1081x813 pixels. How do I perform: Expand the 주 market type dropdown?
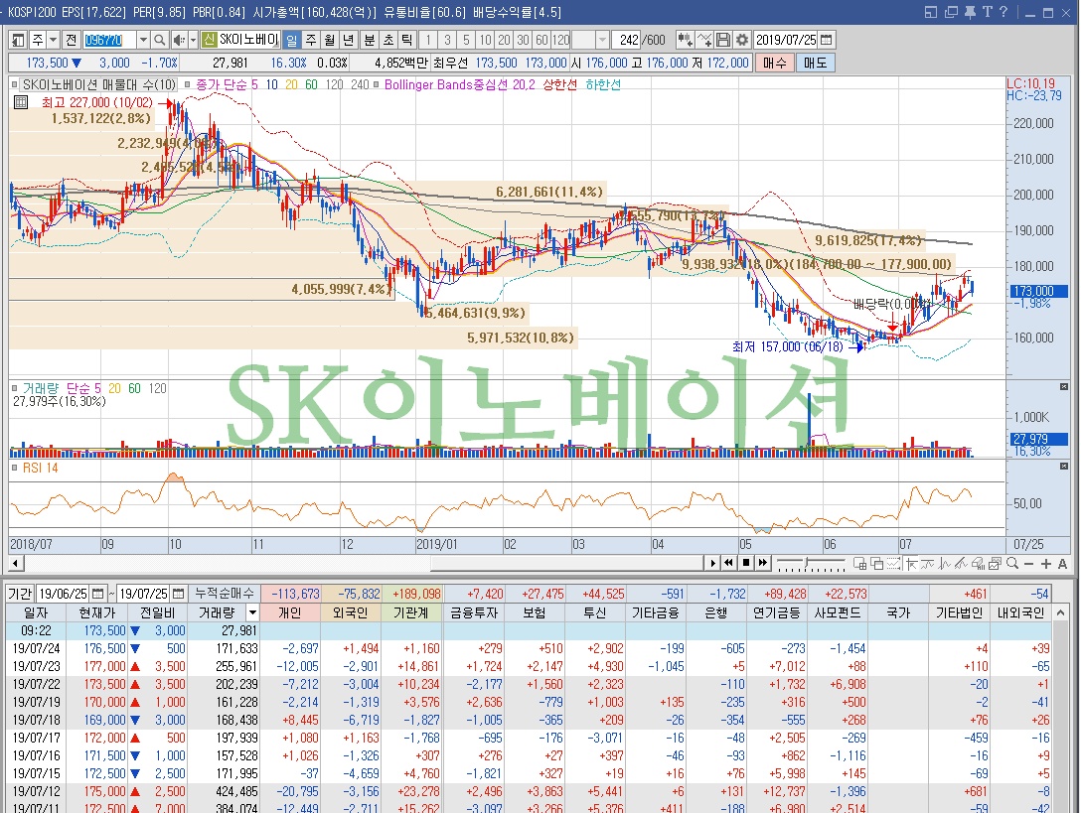pos(53,40)
